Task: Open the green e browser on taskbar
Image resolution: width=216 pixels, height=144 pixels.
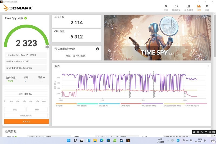Action: coord(115,140)
